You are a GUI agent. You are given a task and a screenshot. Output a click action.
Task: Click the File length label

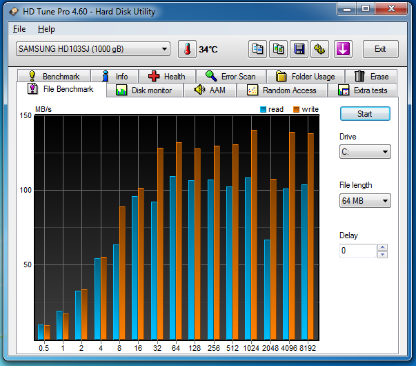pos(356,185)
